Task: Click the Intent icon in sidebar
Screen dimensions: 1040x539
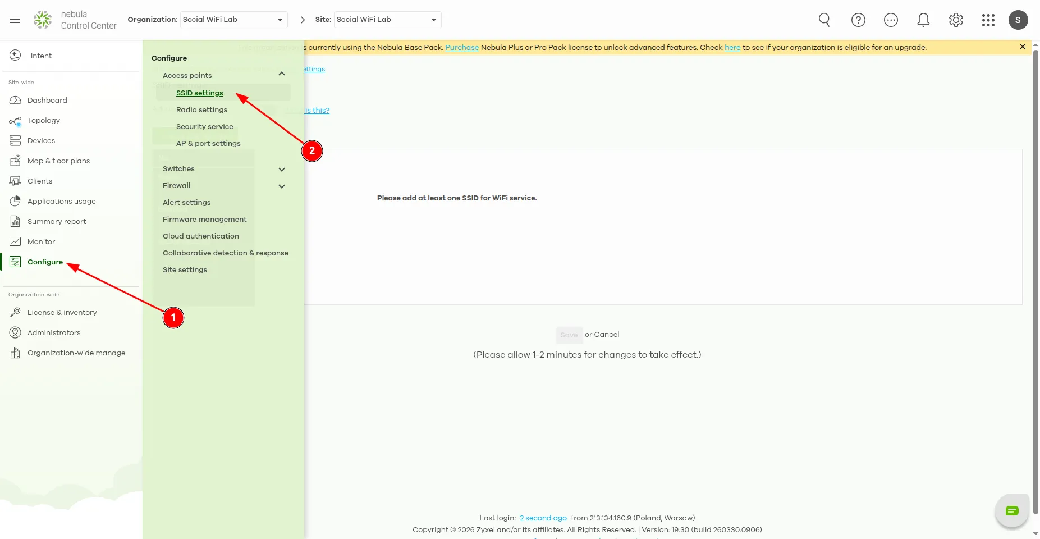Action: click(x=15, y=55)
